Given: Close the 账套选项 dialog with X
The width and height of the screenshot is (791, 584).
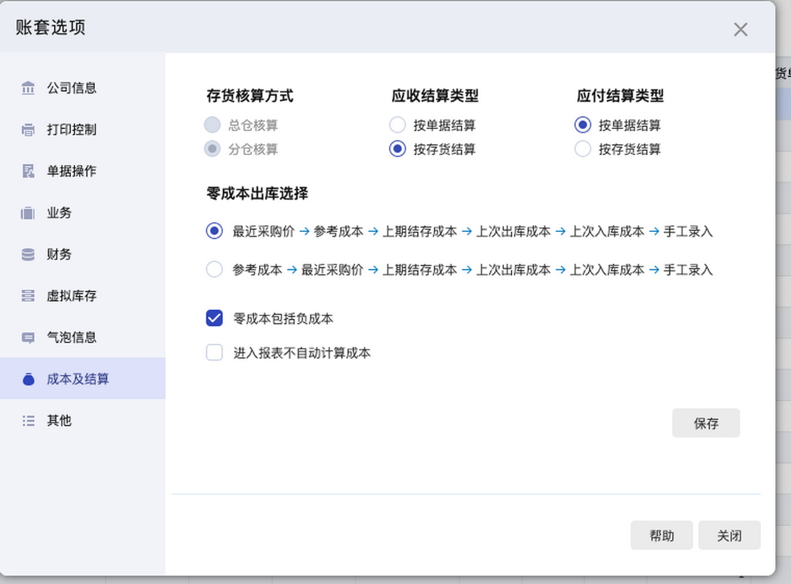Looking at the screenshot, I should (740, 29).
